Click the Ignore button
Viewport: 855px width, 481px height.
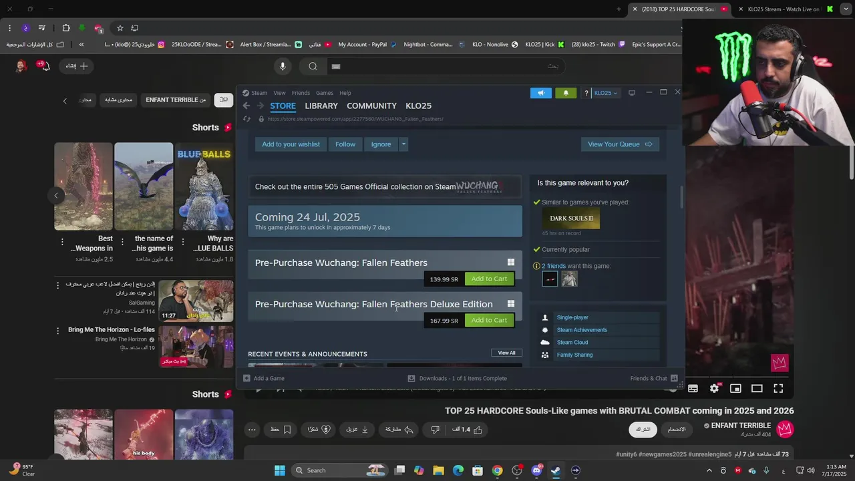pyautogui.click(x=381, y=144)
